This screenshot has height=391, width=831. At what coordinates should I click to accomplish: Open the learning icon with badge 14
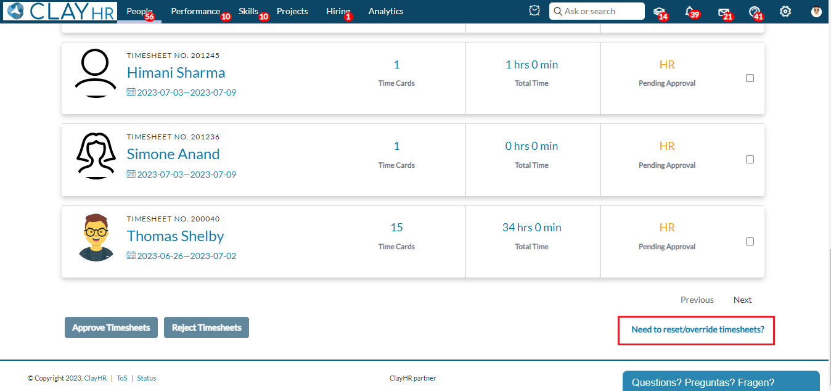pos(659,11)
